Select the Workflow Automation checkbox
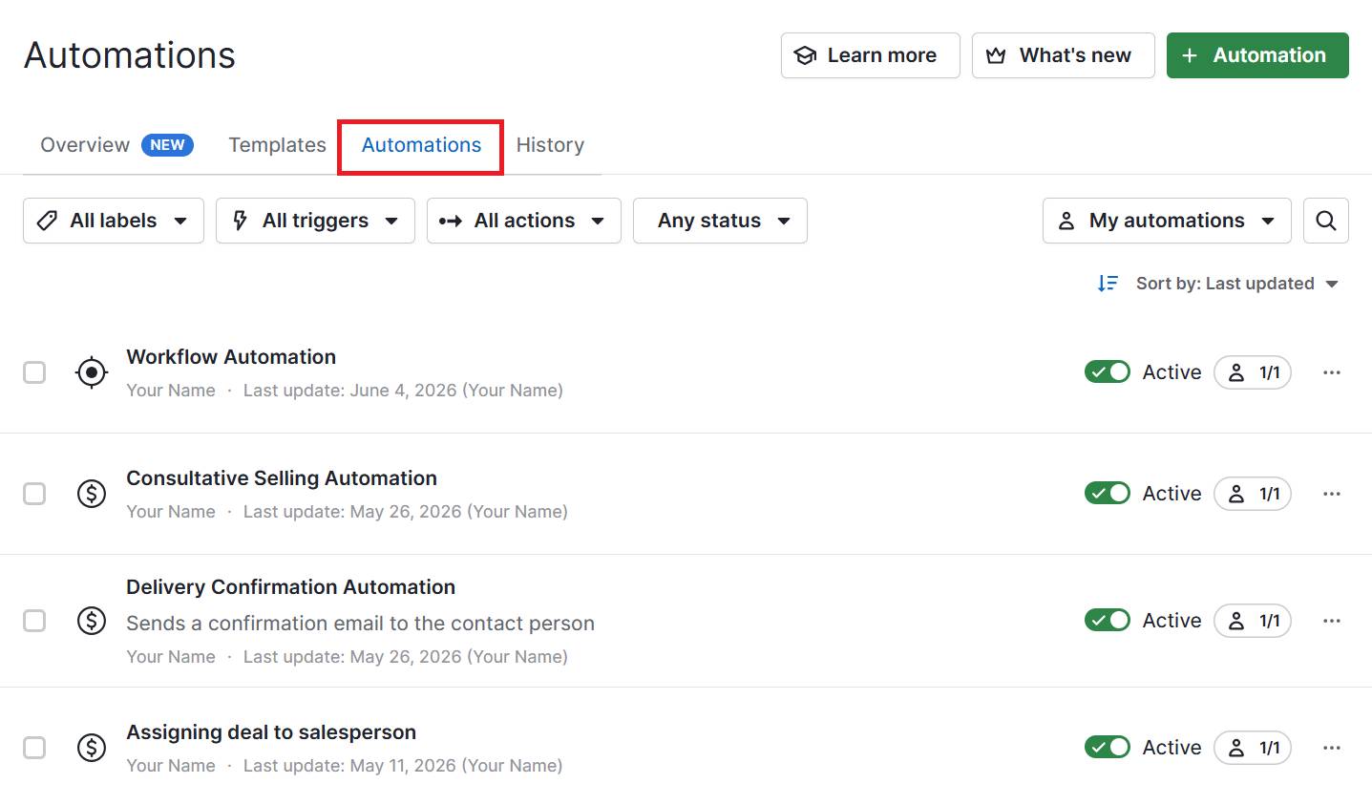 pyautogui.click(x=34, y=372)
